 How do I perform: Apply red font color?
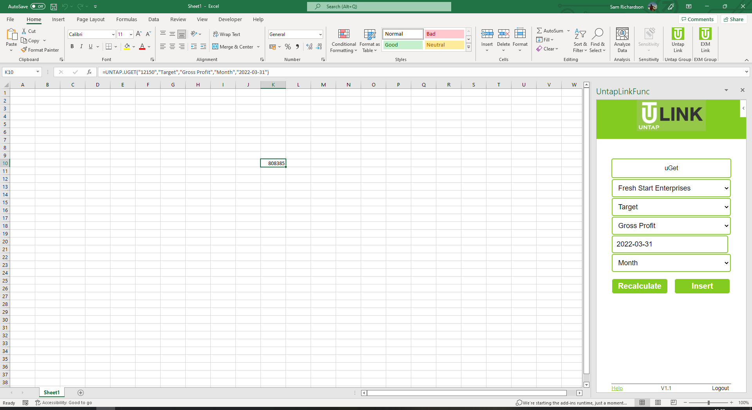[x=142, y=47]
